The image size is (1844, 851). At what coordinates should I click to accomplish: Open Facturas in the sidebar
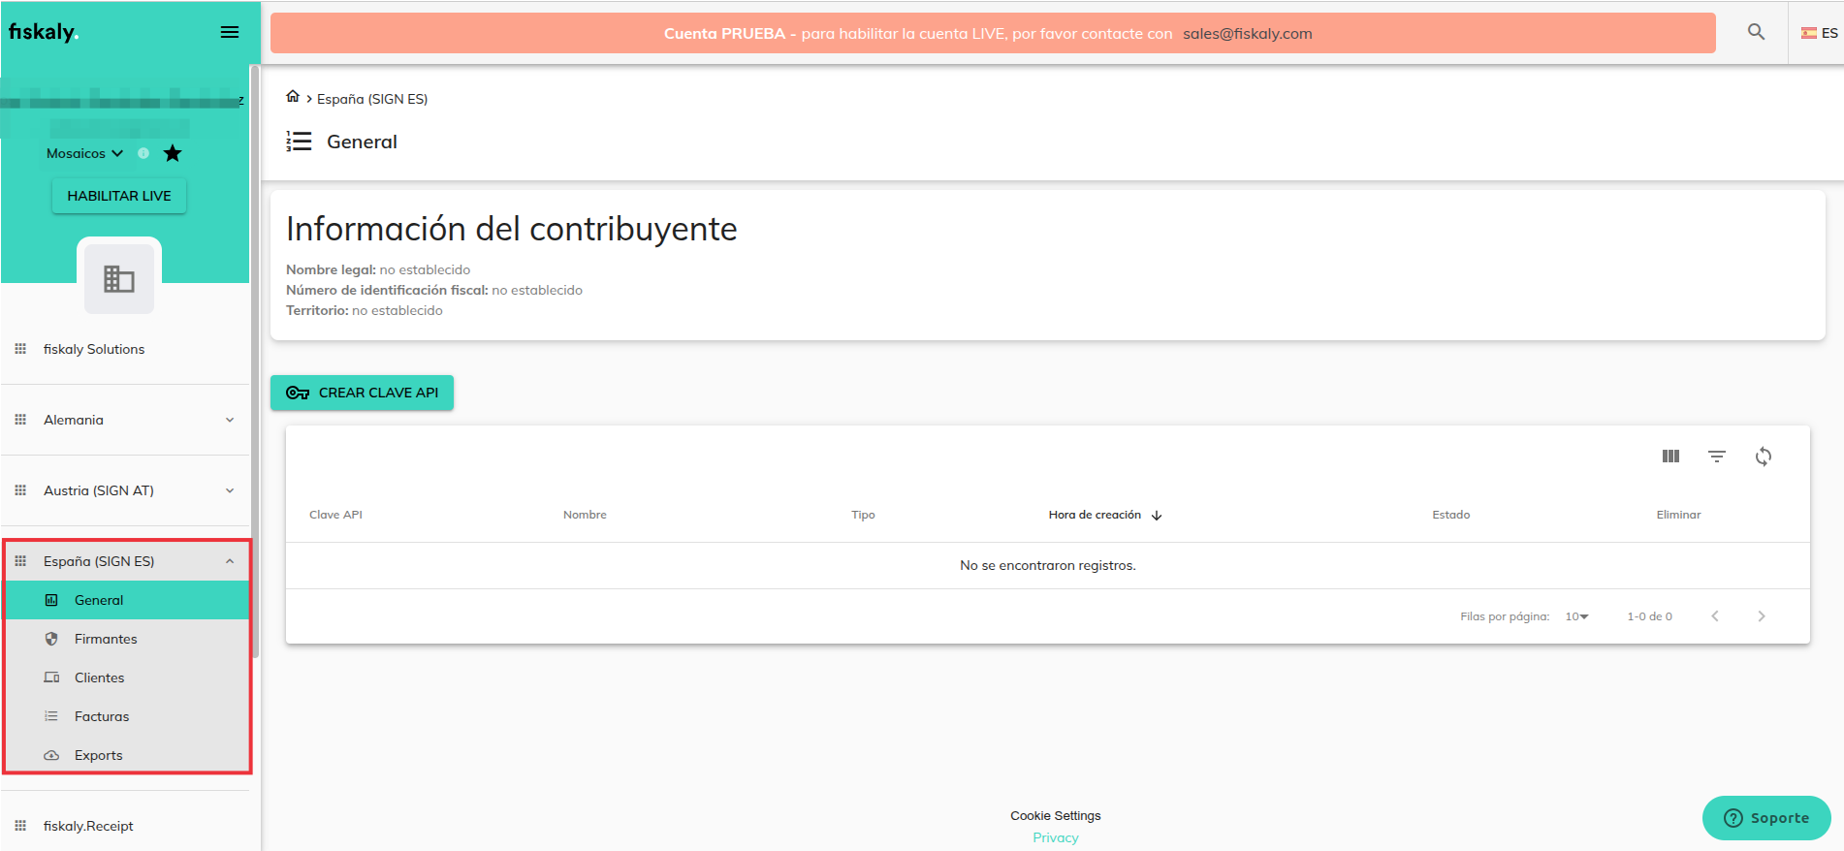click(x=127, y=716)
